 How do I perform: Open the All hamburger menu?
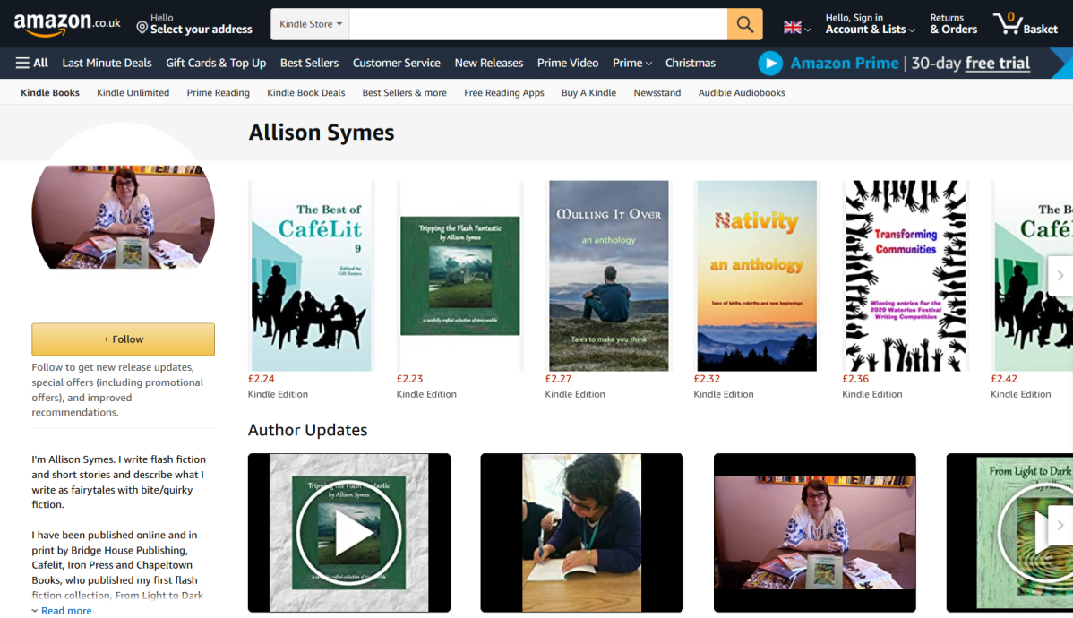tap(32, 63)
